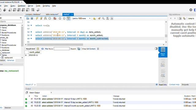Click the create new view icon
The width and height of the screenshot is (196, 110).
[19, 10]
